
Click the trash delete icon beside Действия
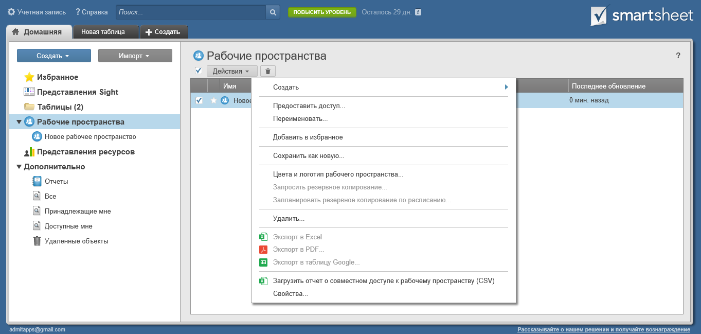pyautogui.click(x=267, y=71)
